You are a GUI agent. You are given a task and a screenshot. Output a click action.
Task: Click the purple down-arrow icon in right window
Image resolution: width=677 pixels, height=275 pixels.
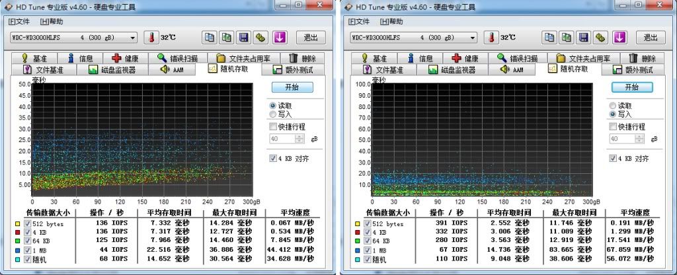pyautogui.click(x=619, y=38)
